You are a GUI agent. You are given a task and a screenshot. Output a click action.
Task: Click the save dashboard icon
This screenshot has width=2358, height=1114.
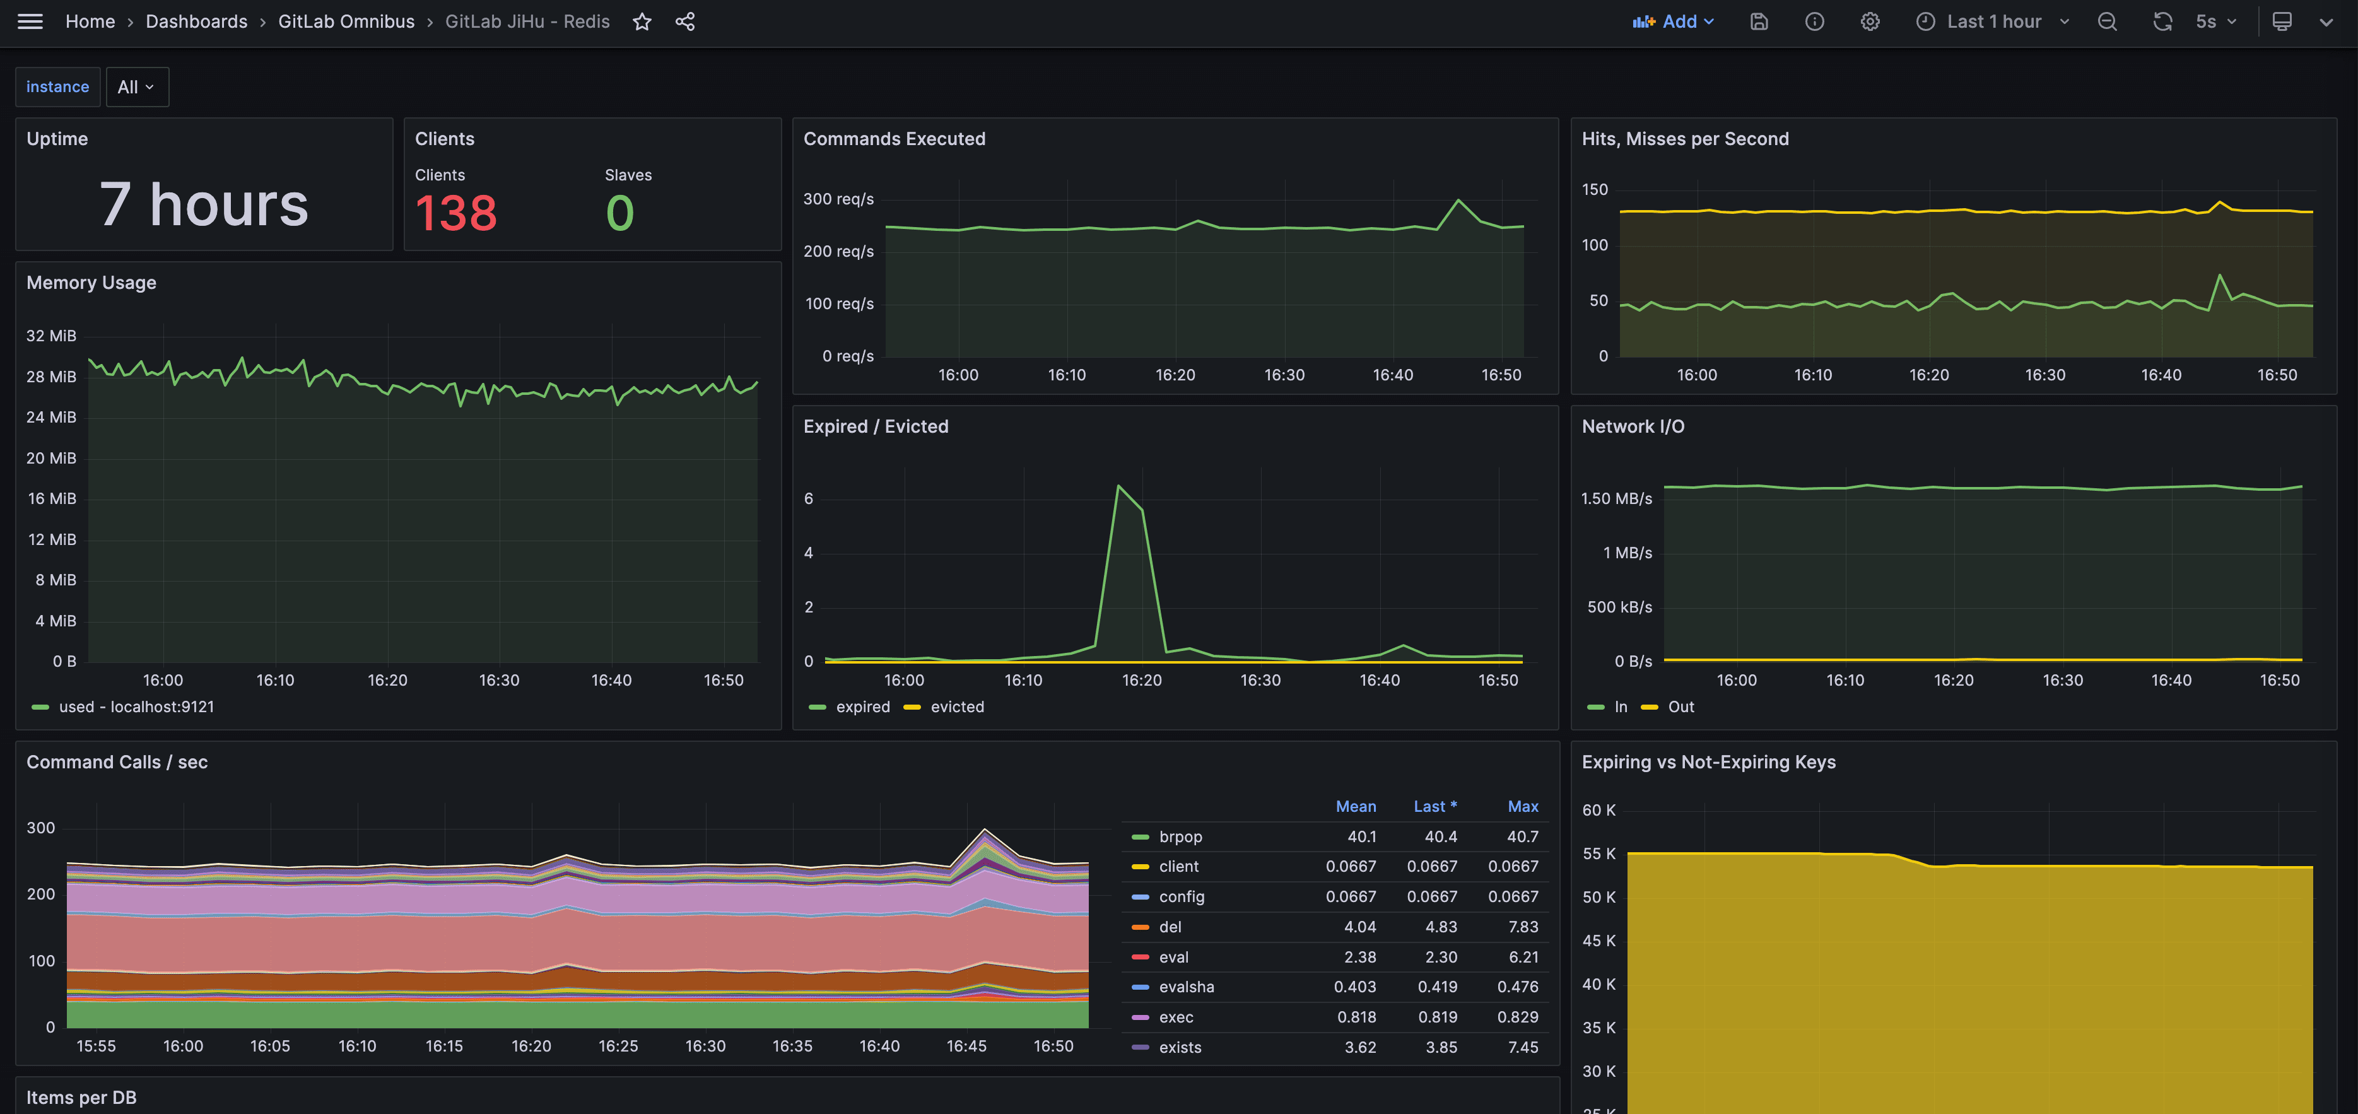[1759, 21]
